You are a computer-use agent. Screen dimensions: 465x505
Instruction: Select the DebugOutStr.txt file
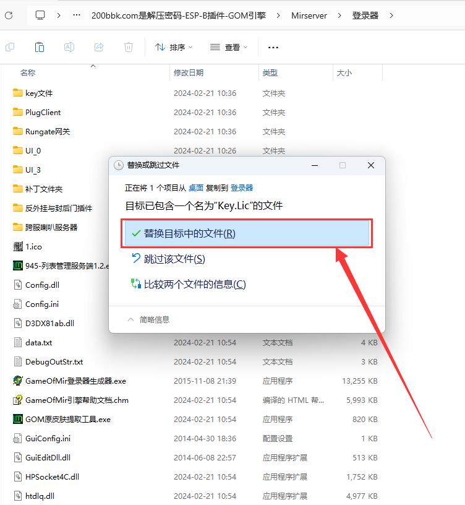(x=48, y=361)
